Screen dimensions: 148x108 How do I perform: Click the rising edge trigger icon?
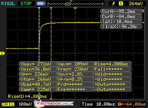[x=113, y=4]
